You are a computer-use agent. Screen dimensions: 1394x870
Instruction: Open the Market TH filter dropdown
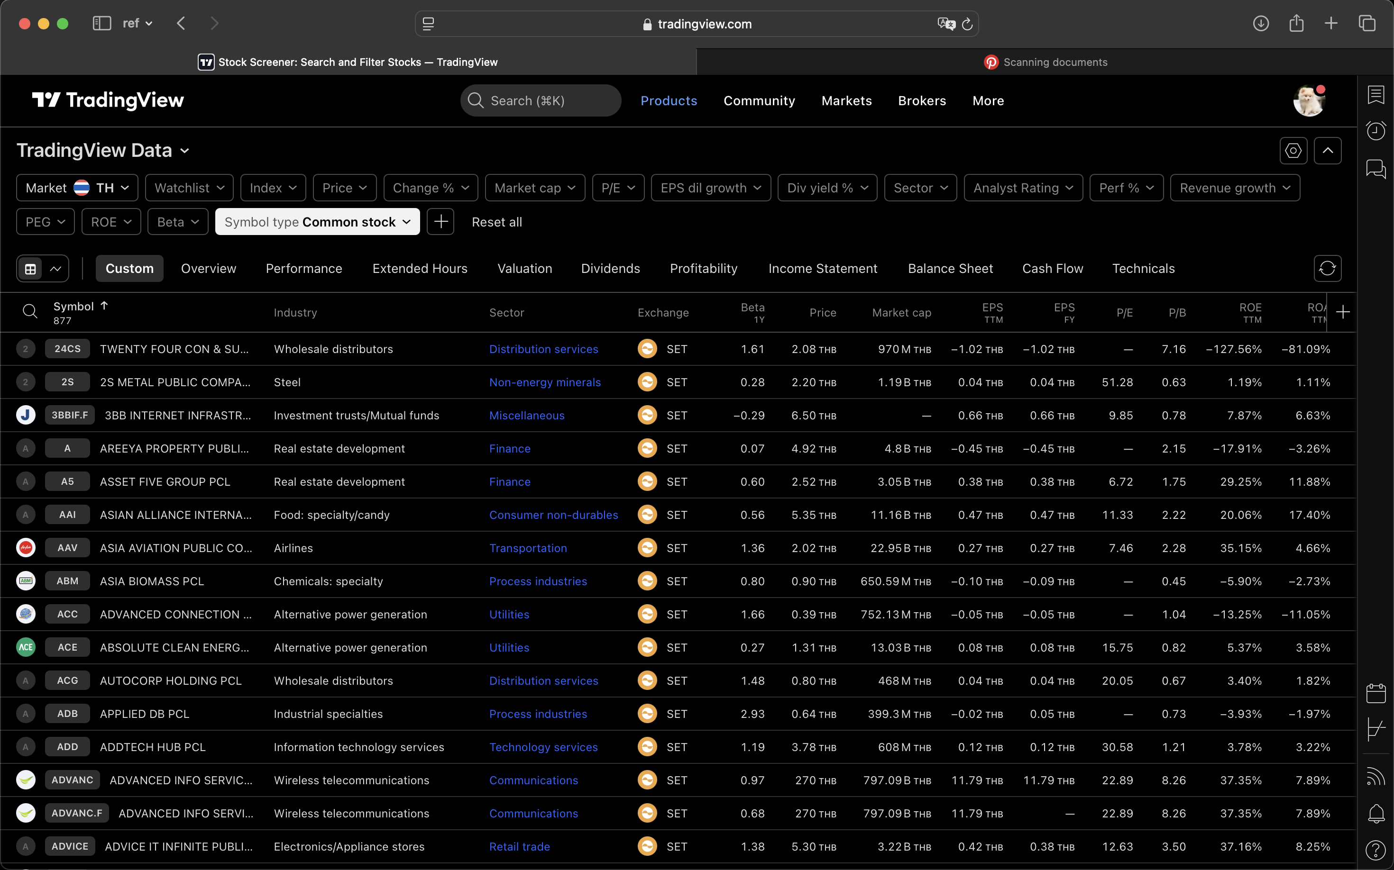click(x=77, y=188)
